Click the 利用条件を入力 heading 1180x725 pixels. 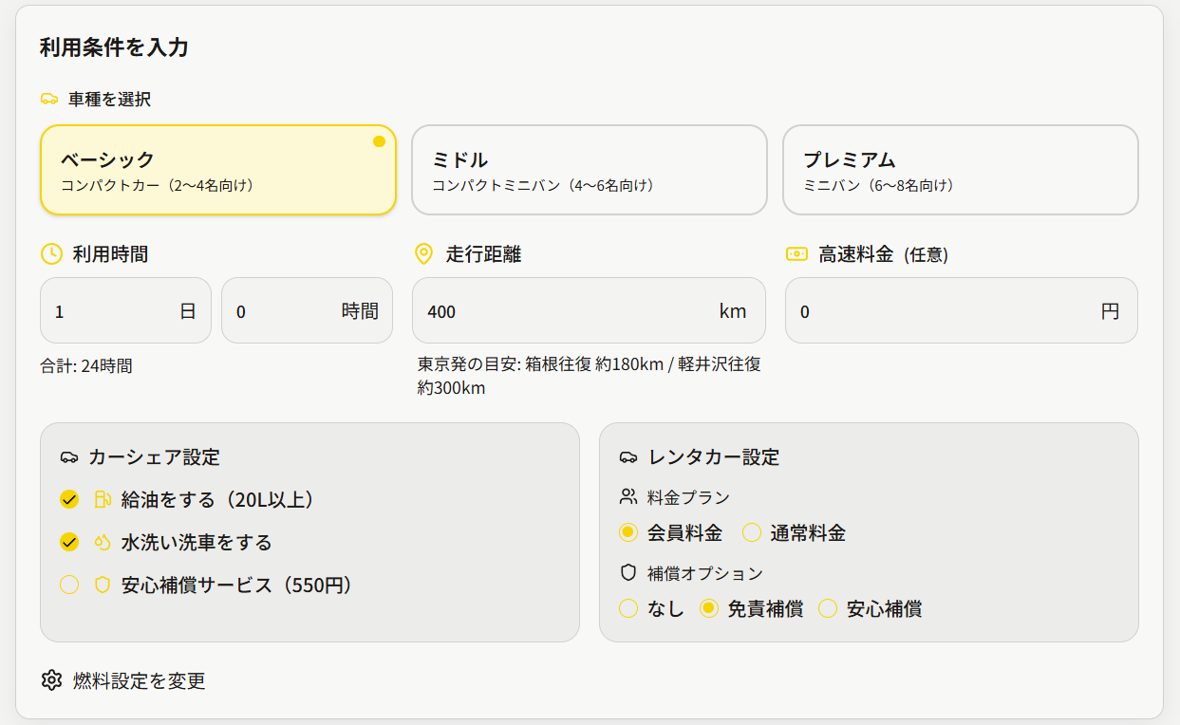coord(114,47)
